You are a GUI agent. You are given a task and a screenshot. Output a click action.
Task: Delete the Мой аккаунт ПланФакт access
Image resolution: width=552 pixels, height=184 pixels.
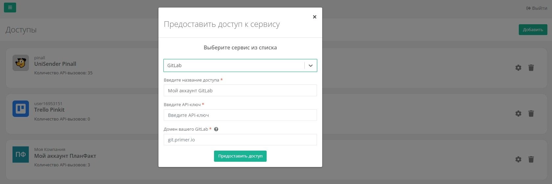coord(531,159)
